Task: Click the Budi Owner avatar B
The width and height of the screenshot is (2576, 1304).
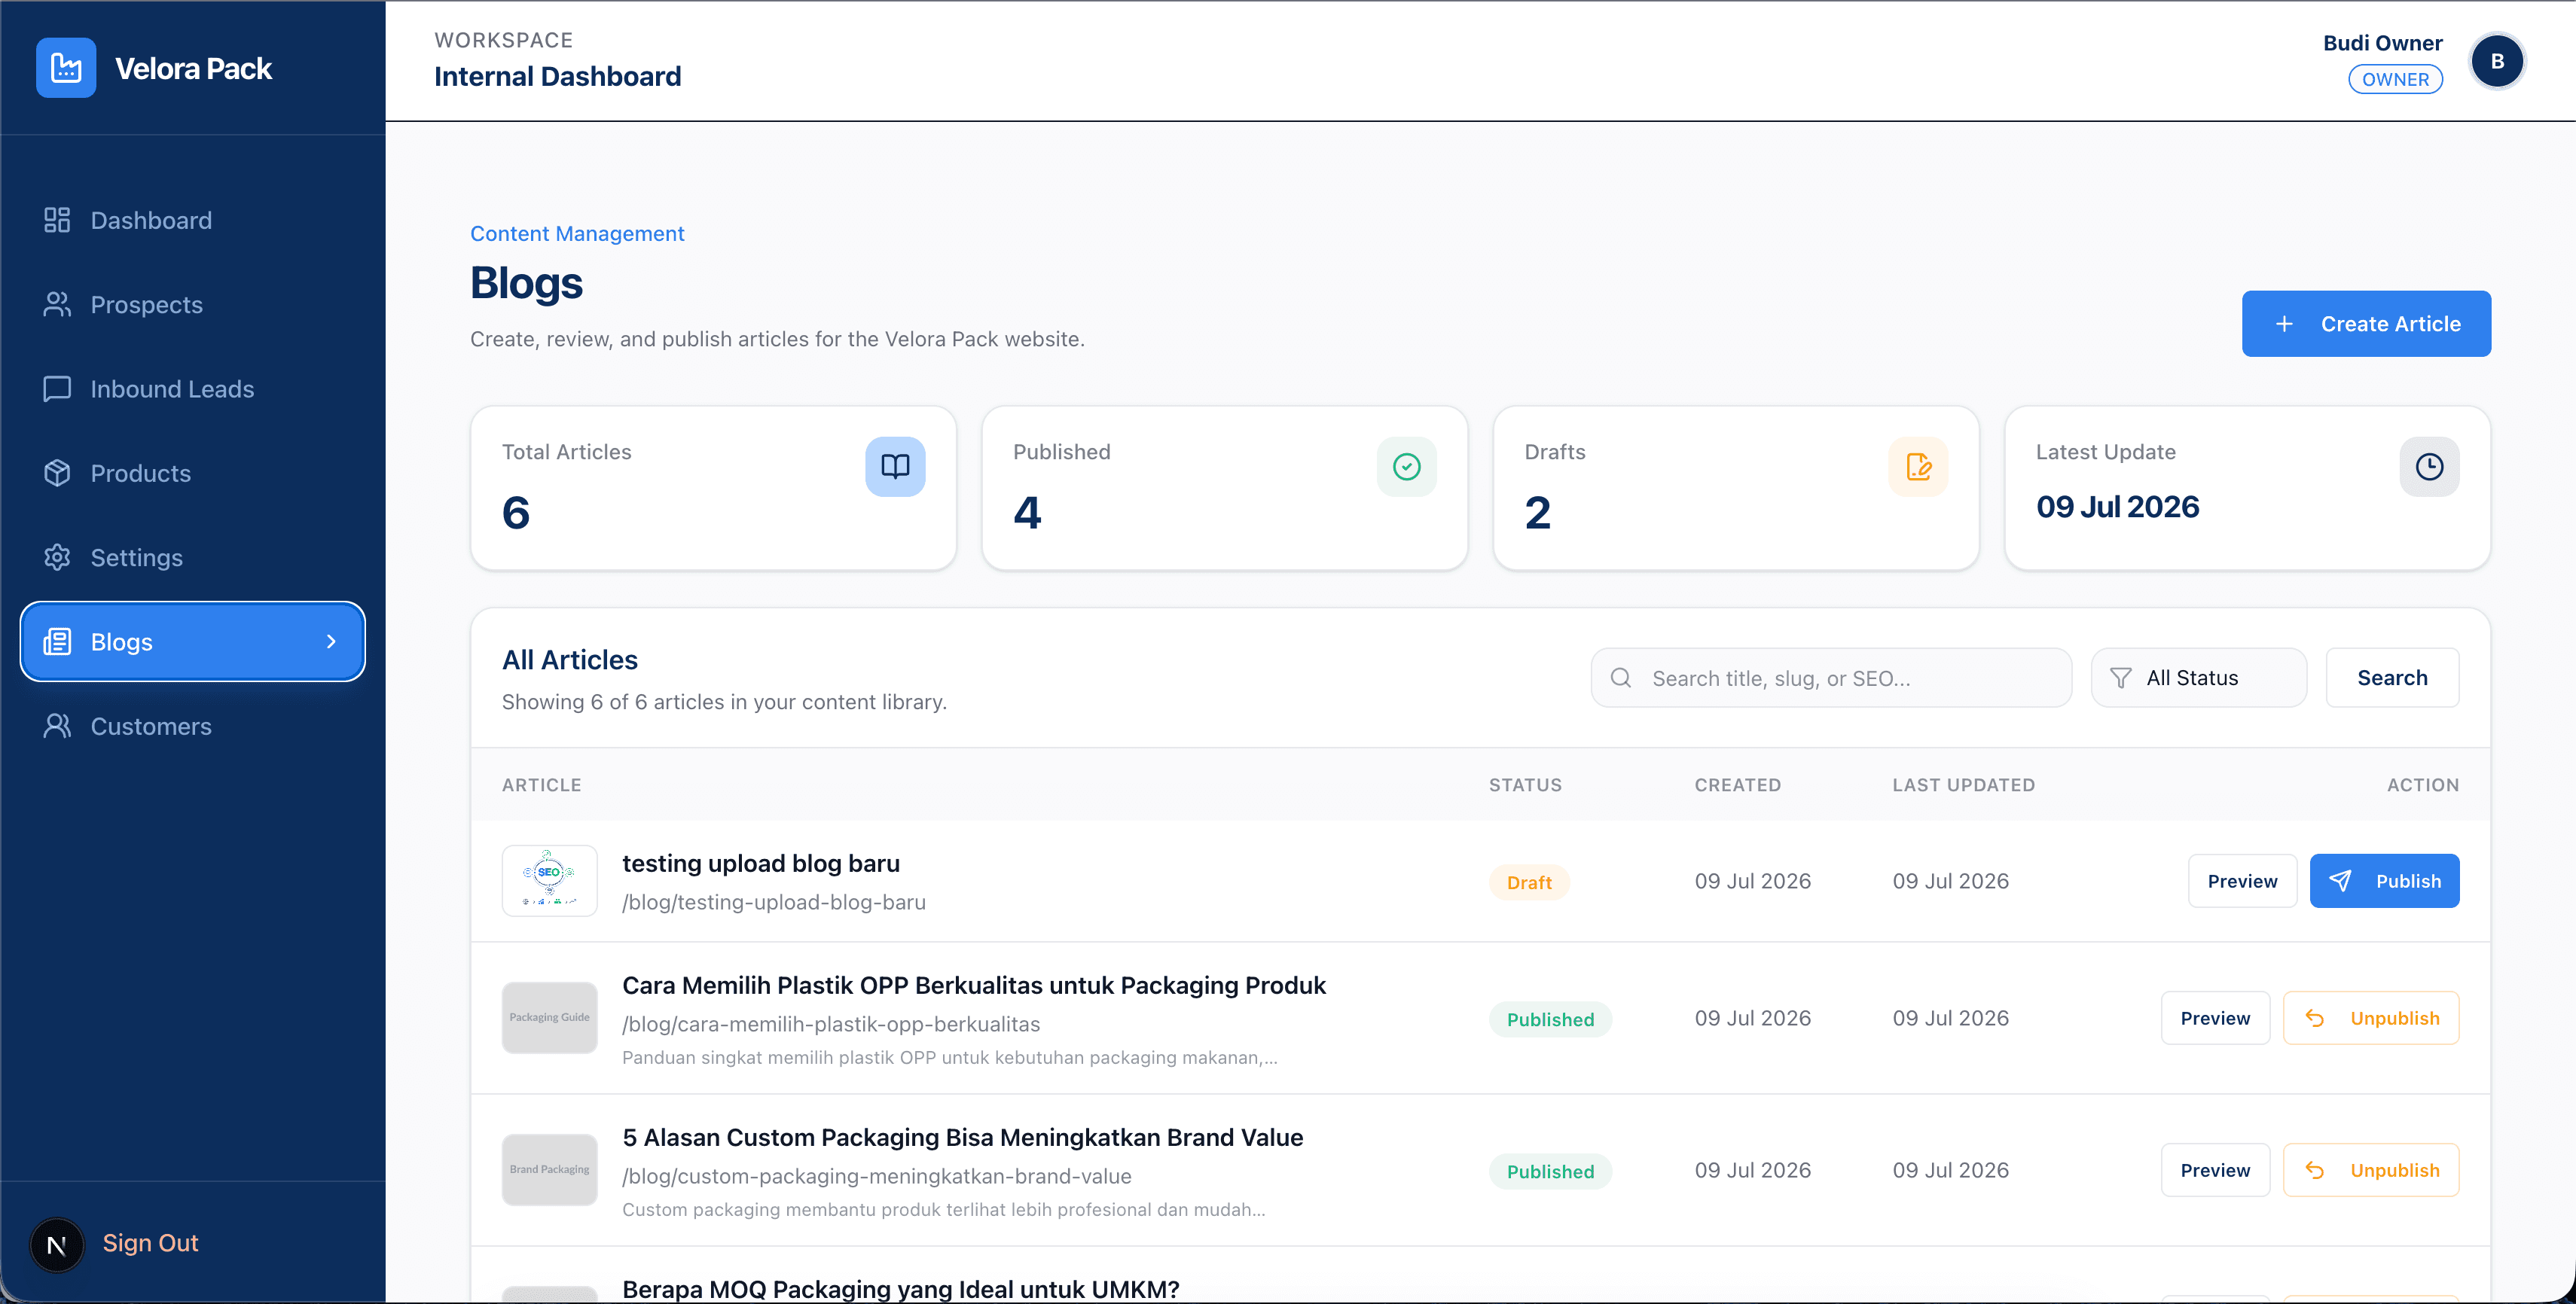Action: click(2497, 61)
